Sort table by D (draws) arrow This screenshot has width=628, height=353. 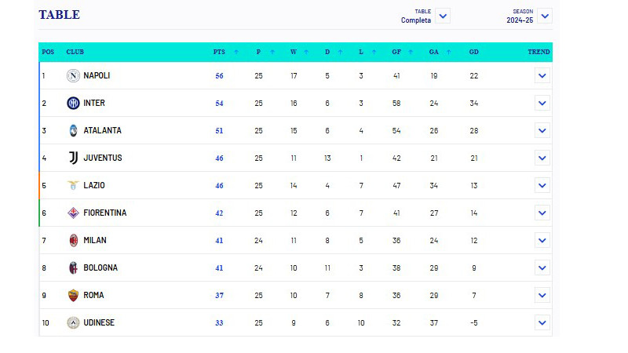340,52
